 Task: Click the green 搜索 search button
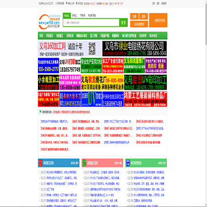point(123,22)
